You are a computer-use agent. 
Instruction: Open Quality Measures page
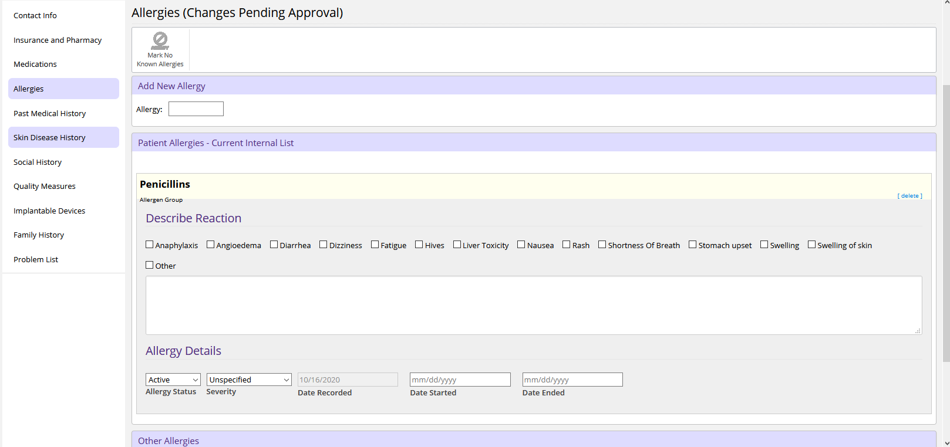45,187
